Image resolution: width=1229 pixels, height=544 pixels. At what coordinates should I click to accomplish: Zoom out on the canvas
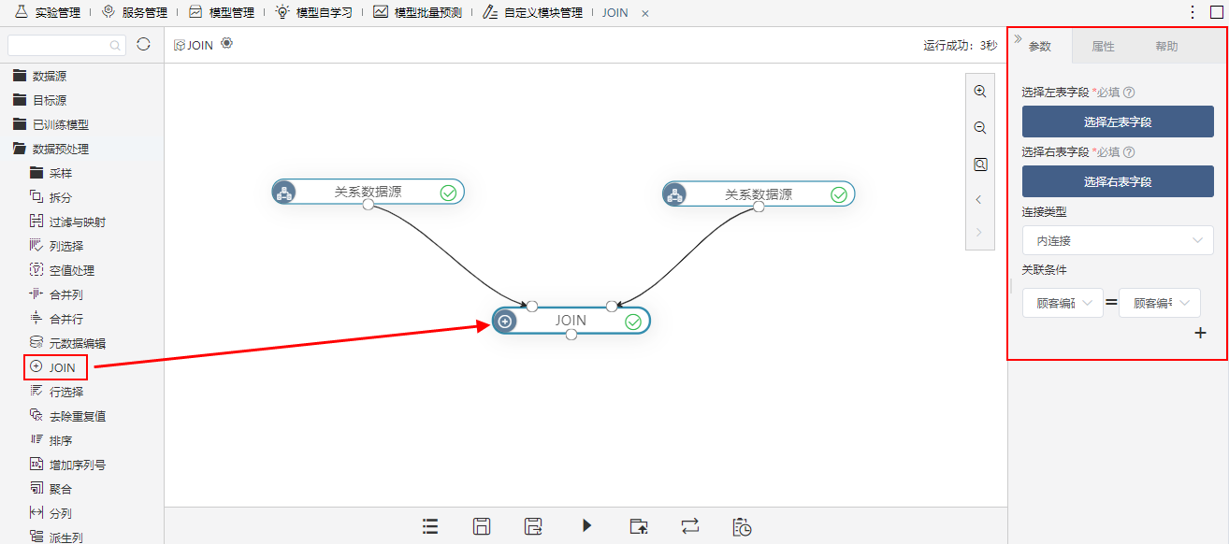pos(980,128)
